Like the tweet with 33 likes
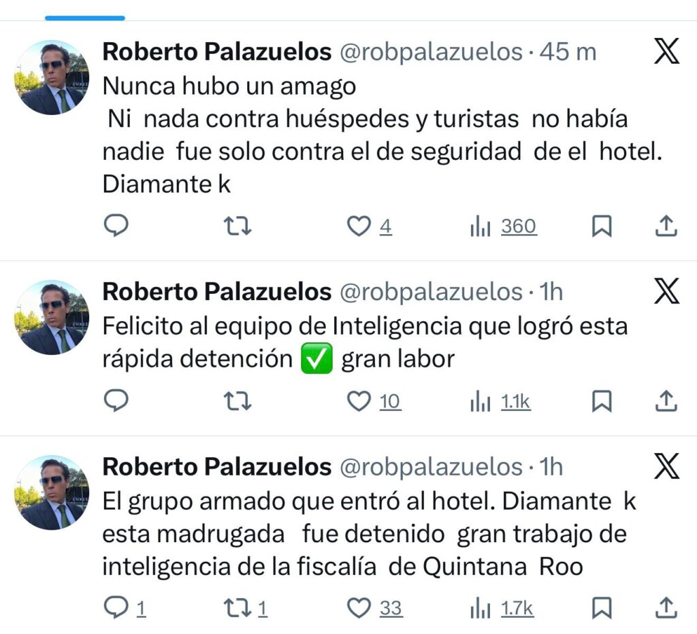This screenshot has width=697, height=634. [x=359, y=607]
